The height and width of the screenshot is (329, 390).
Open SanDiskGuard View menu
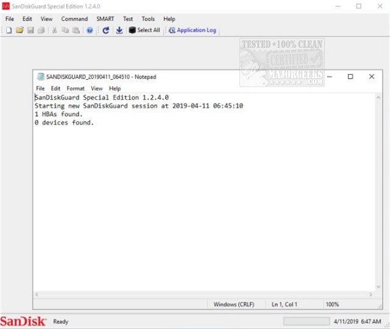46,19
